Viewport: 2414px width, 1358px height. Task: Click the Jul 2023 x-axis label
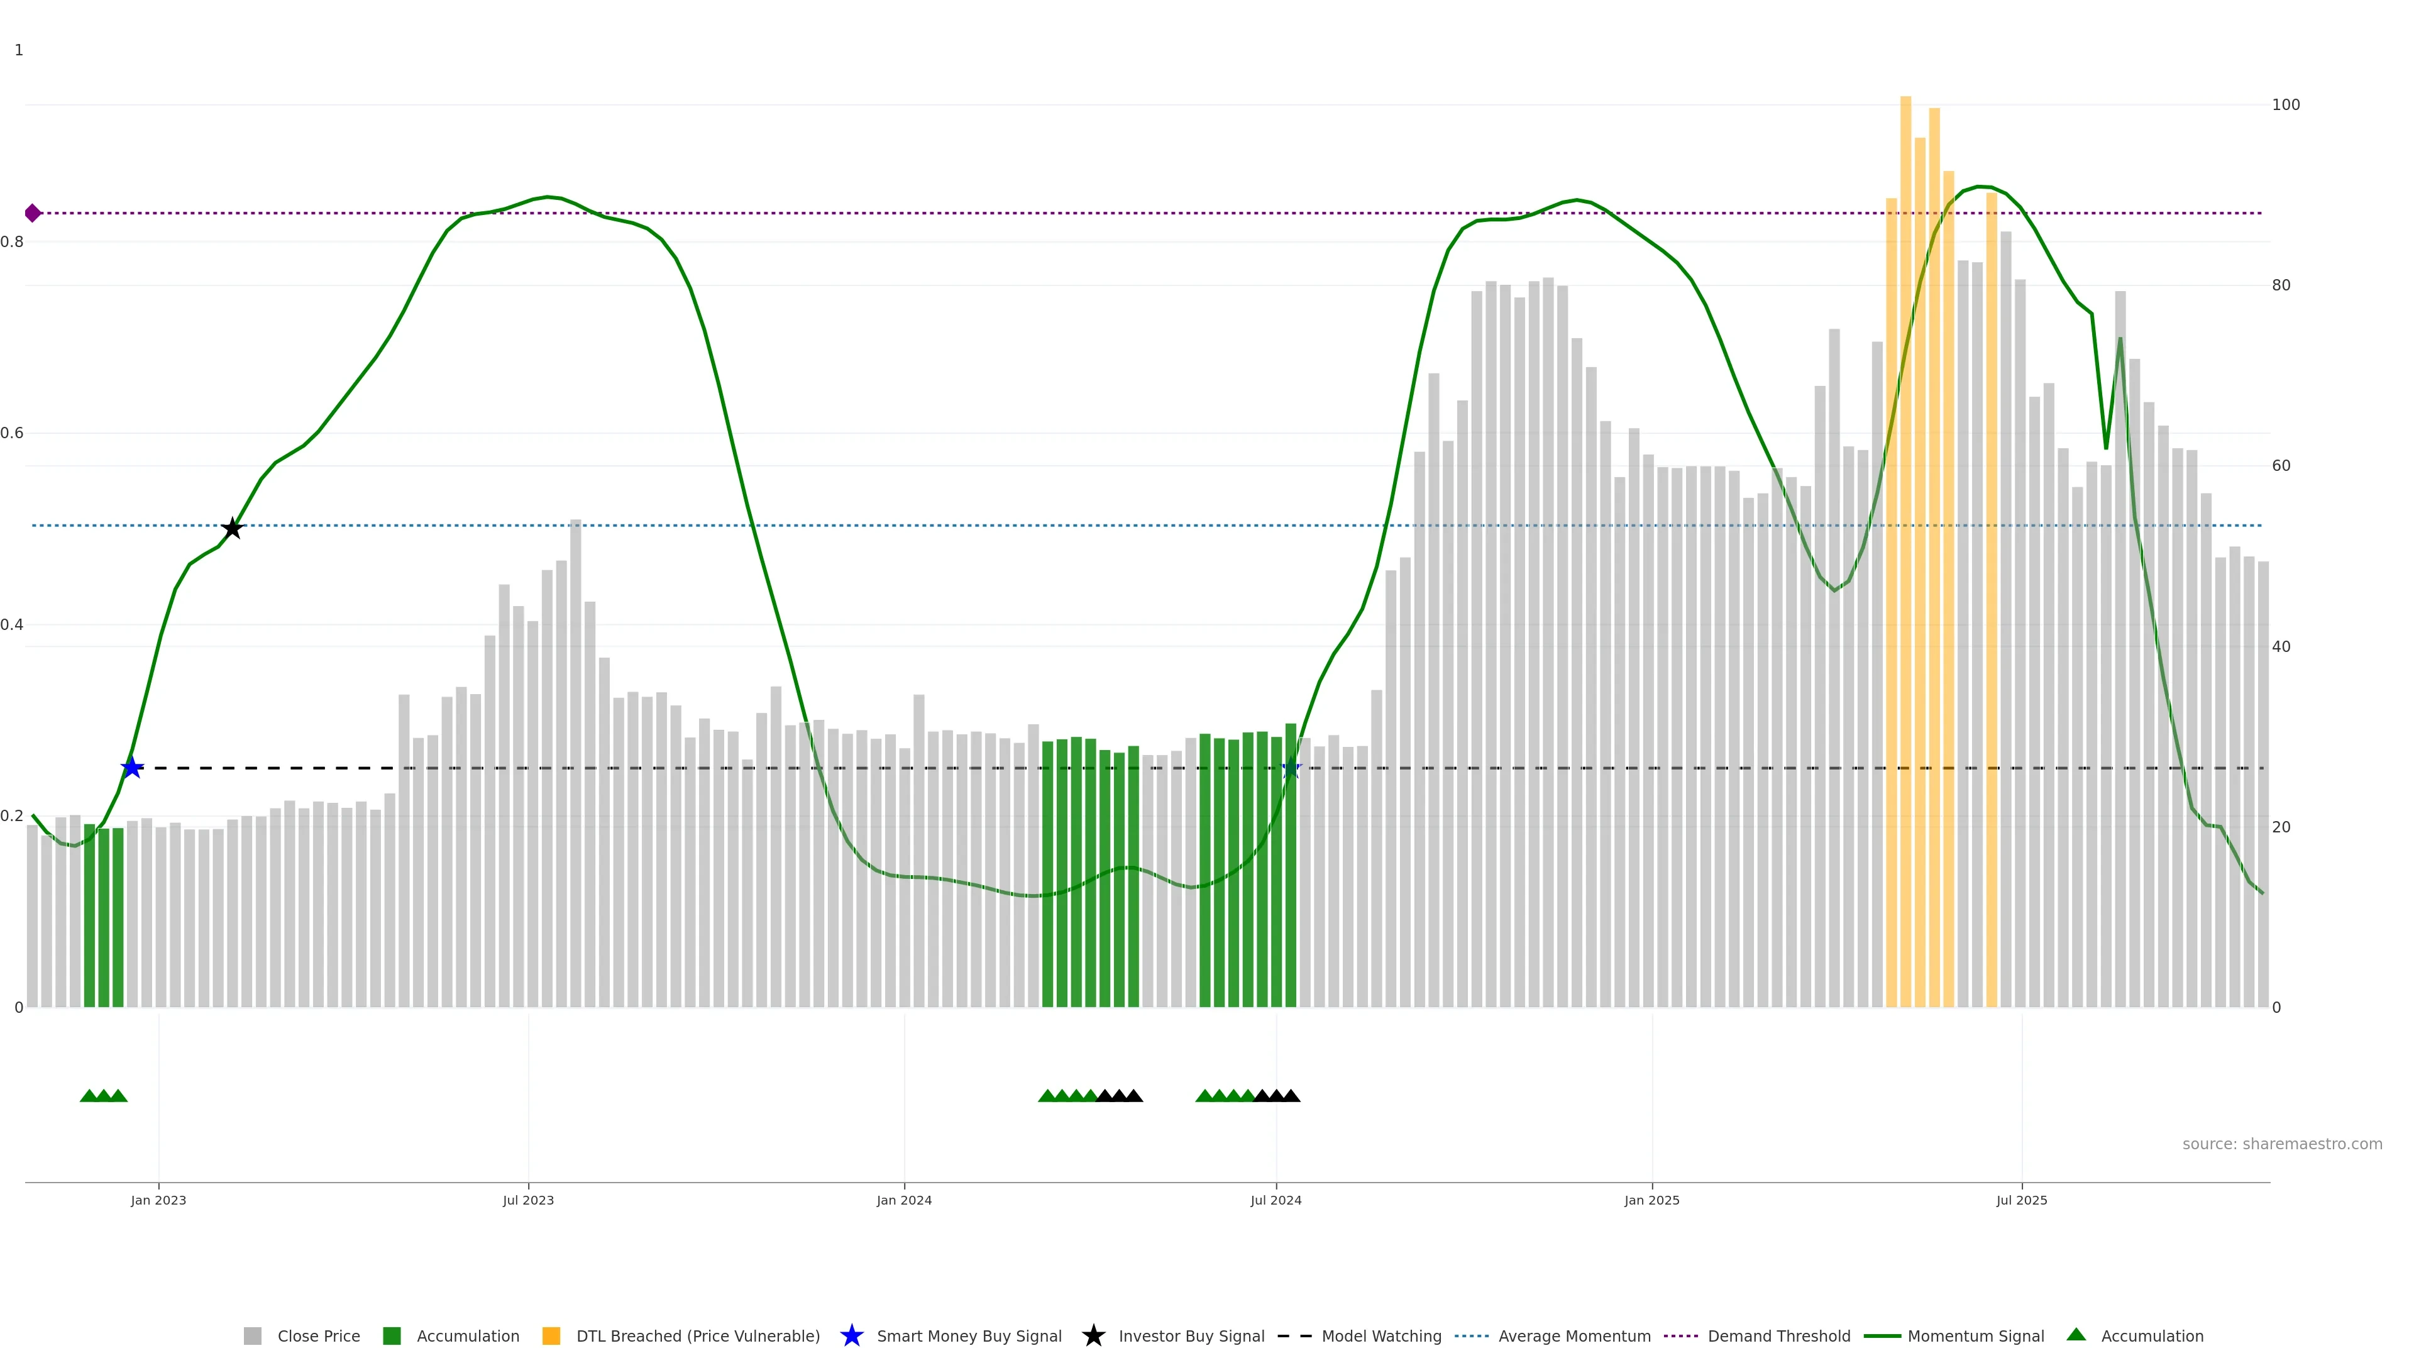point(527,1200)
